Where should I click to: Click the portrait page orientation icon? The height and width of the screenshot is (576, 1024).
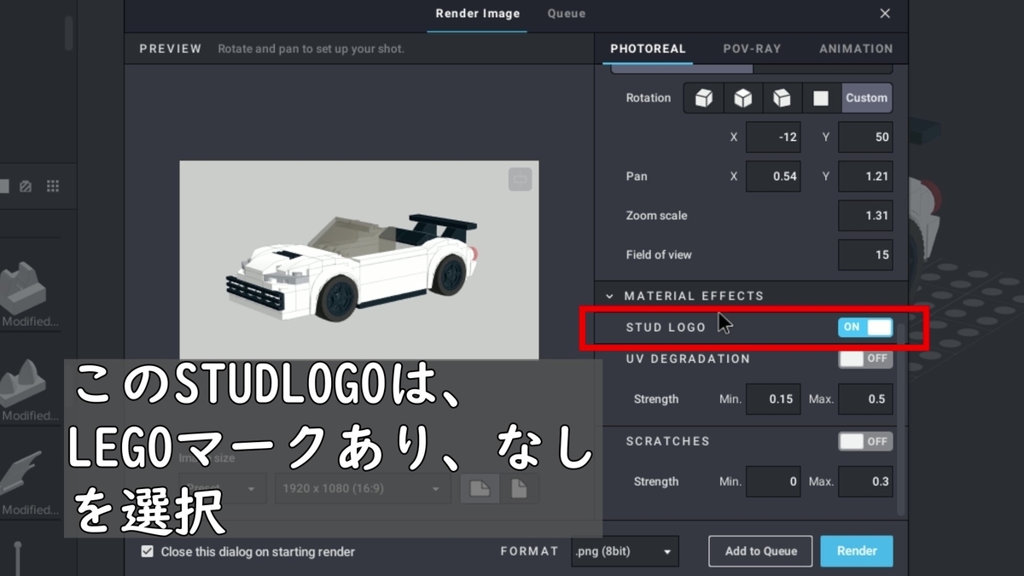tap(518, 489)
